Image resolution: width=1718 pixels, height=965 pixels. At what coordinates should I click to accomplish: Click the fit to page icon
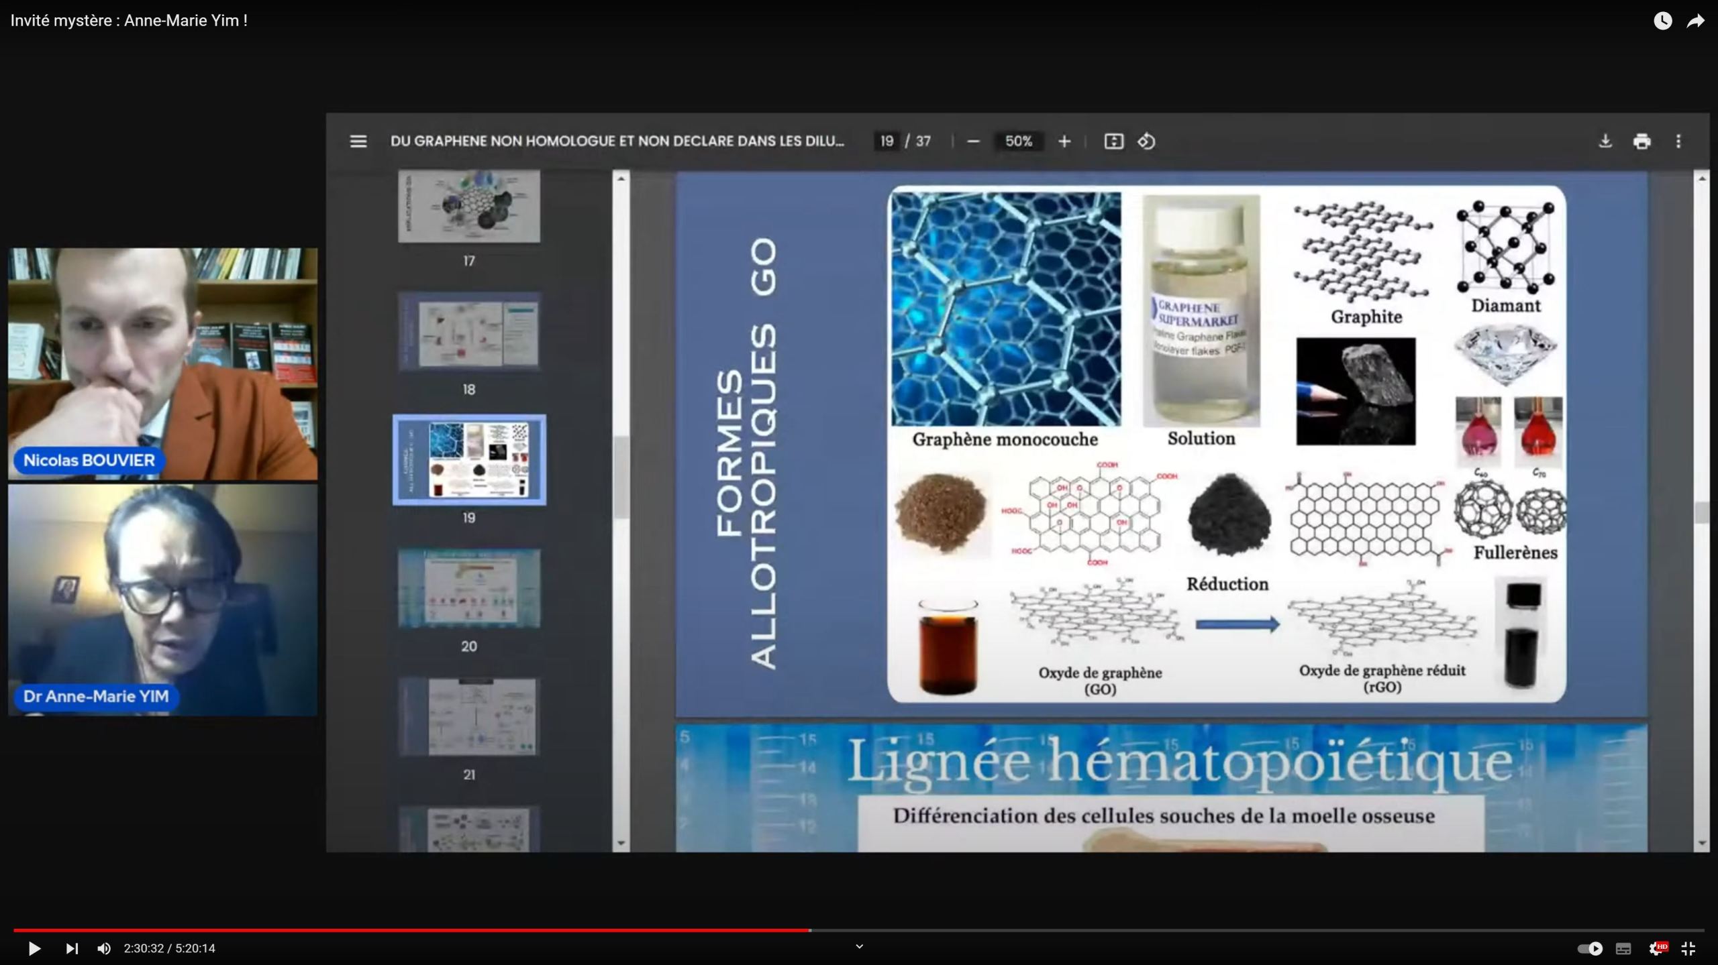1114,141
